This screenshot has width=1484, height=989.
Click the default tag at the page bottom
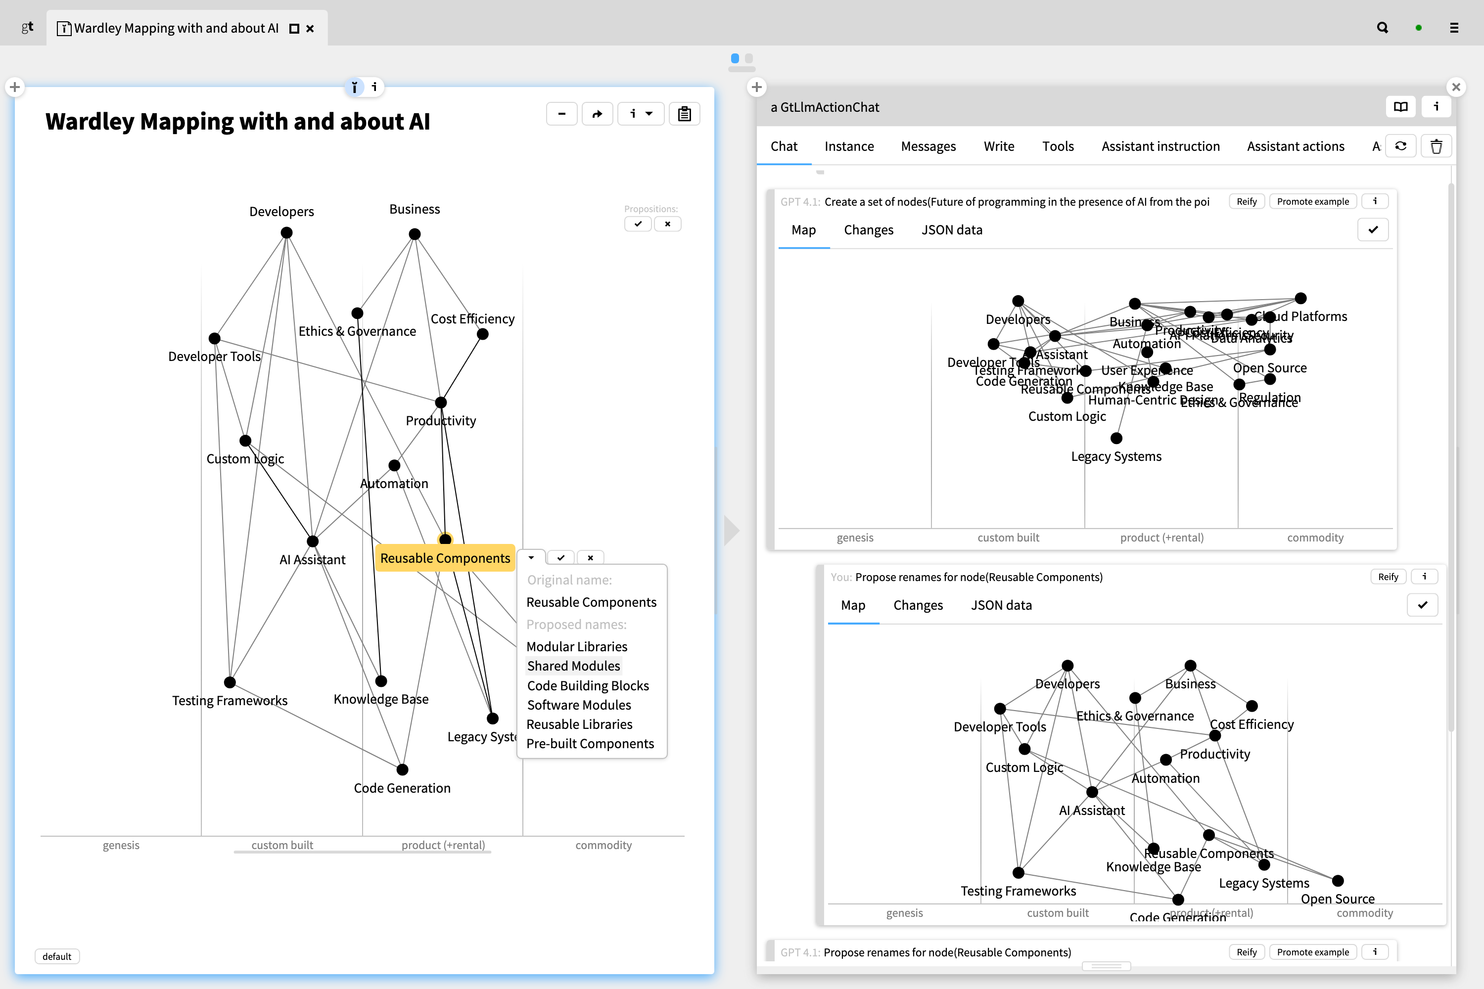click(x=57, y=956)
